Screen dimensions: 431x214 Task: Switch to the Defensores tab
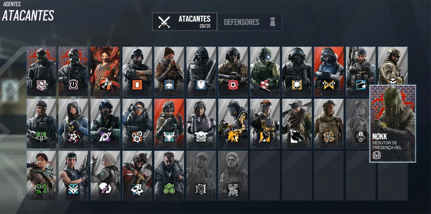[250, 22]
